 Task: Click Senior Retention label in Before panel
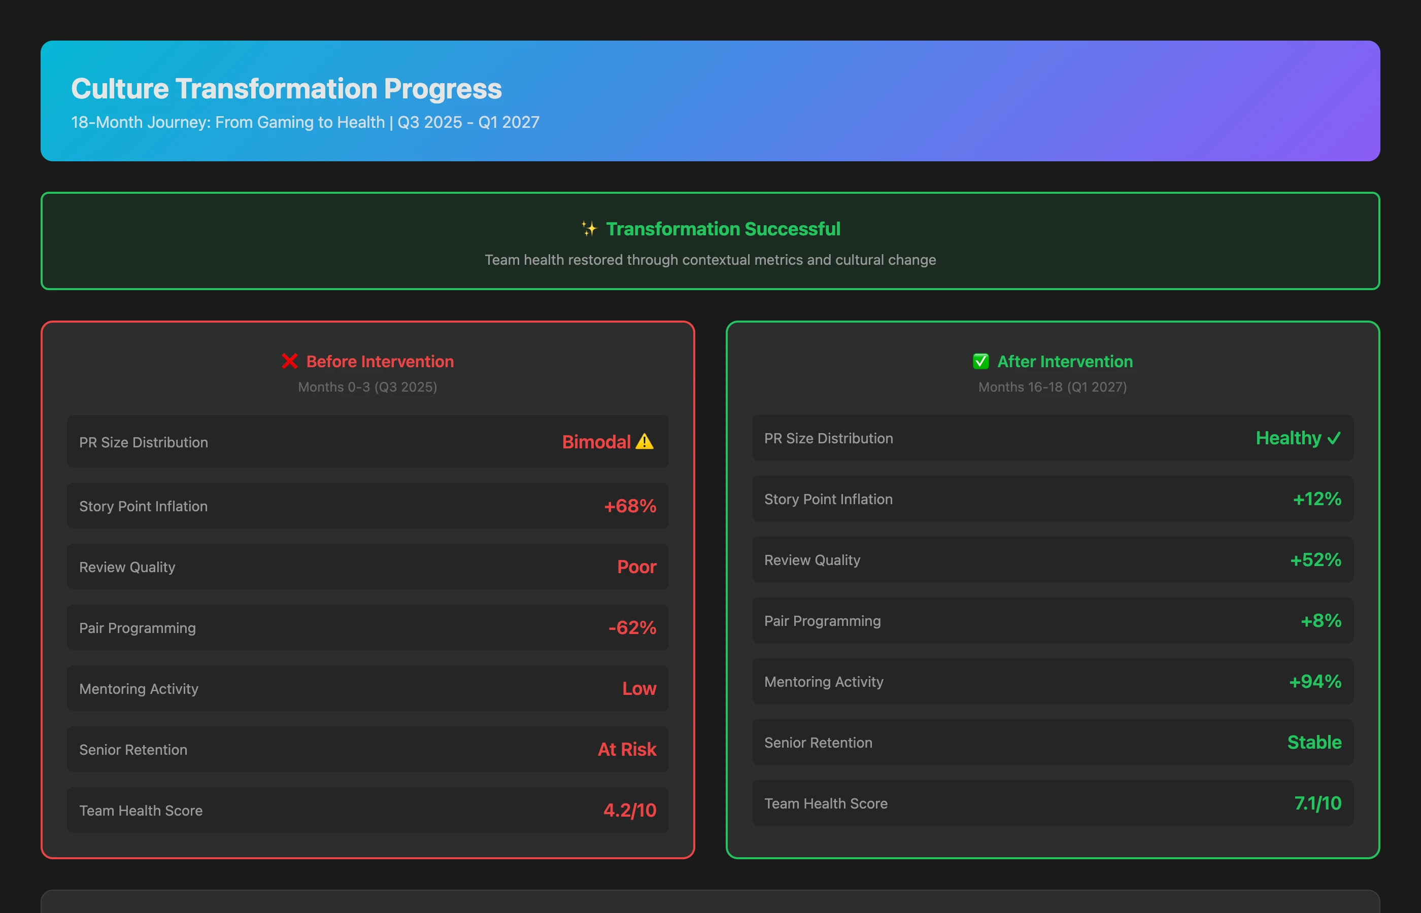[x=133, y=749]
